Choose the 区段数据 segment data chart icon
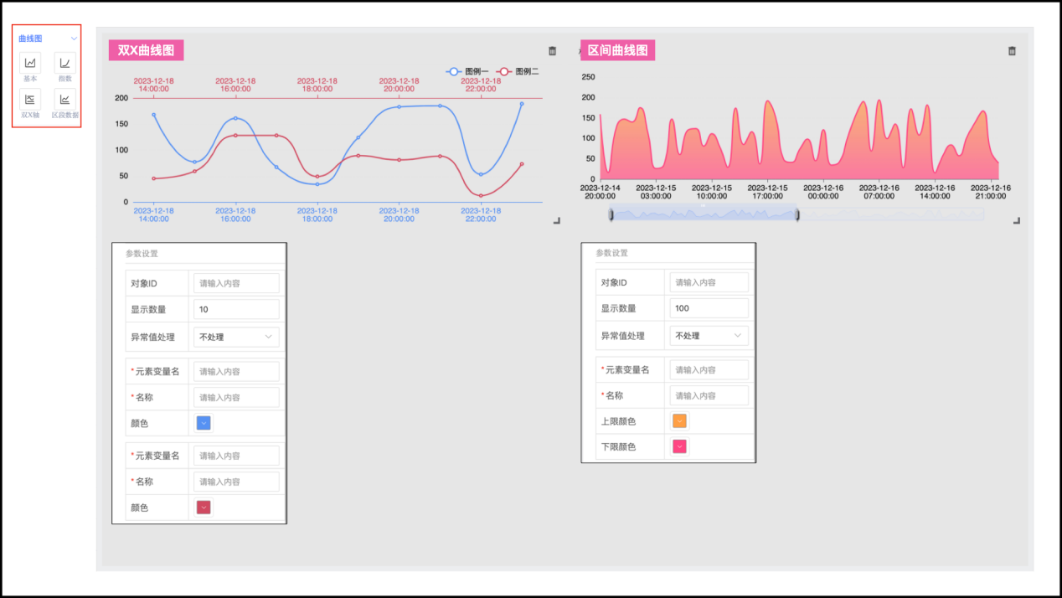1062x598 pixels. tap(64, 100)
